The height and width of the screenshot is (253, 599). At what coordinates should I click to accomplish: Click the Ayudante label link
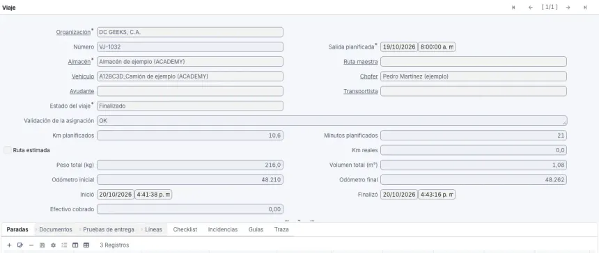[81, 91]
